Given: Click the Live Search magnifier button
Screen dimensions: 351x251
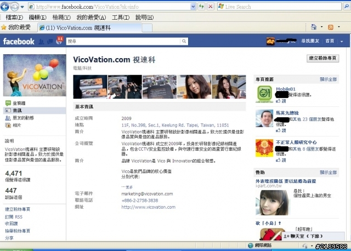Looking at the screenshot, I should (346, 7).
